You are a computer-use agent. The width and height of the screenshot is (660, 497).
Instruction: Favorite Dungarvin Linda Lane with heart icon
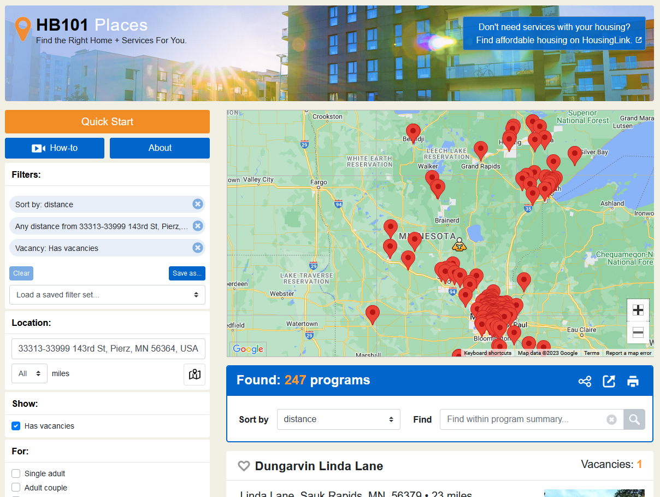[244, 466]
